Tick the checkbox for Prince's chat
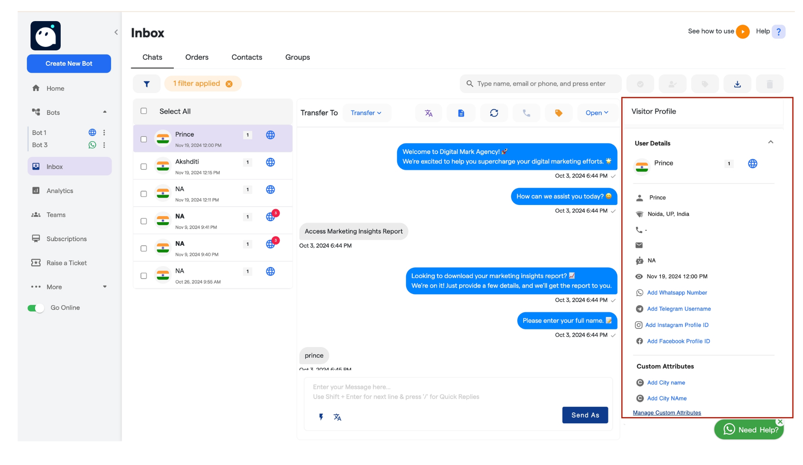The image size is (803, 465). (x=144, y=139)
